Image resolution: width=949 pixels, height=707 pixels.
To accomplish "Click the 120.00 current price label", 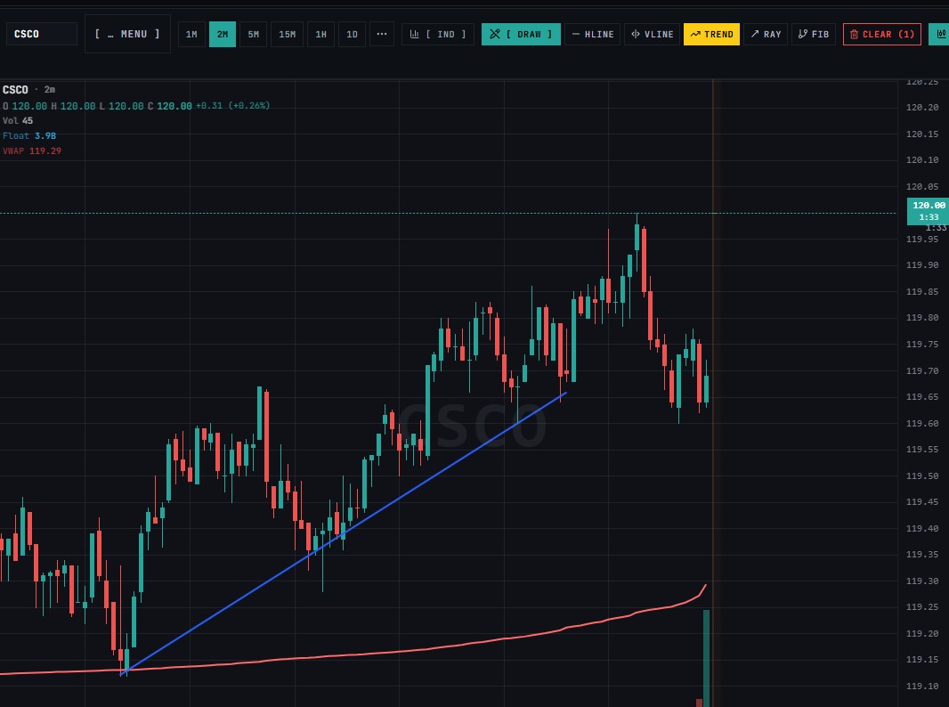I will [x=928, y=211].
